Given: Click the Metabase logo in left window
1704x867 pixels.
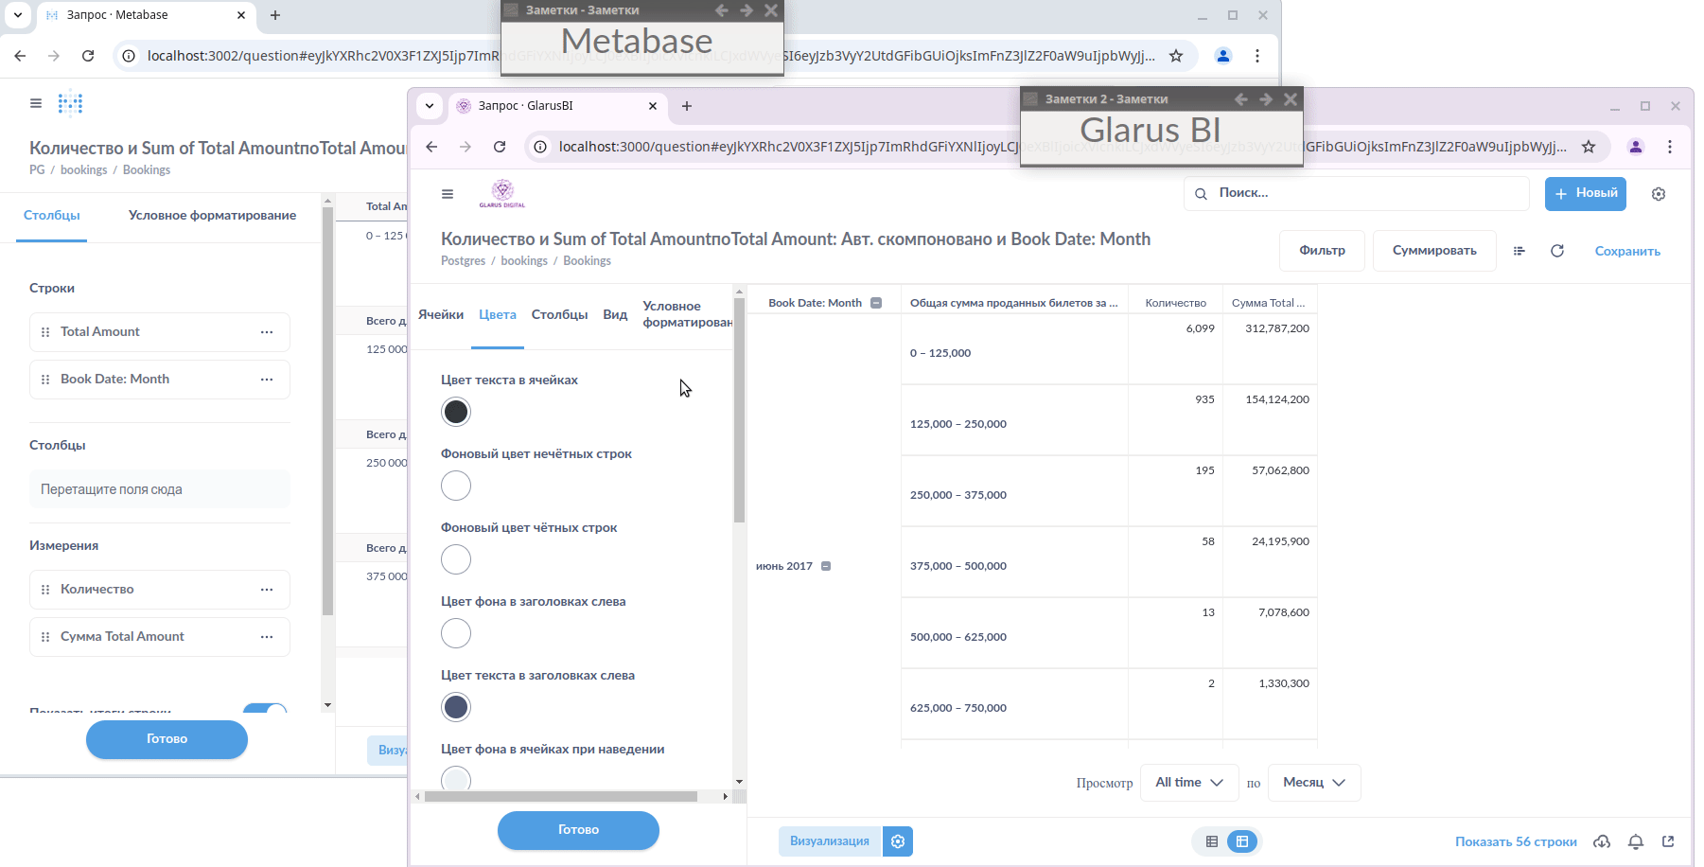Looking at the screenshot, I should [x=70, y=103].
